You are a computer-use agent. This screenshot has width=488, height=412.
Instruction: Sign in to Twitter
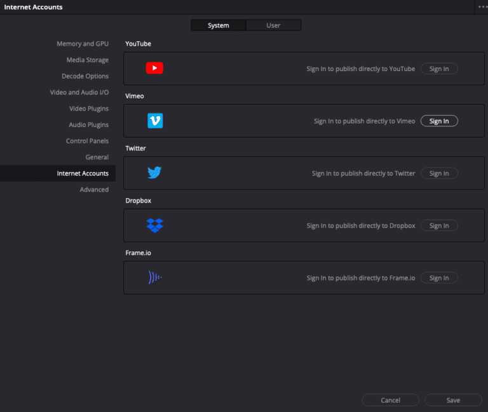439,173
